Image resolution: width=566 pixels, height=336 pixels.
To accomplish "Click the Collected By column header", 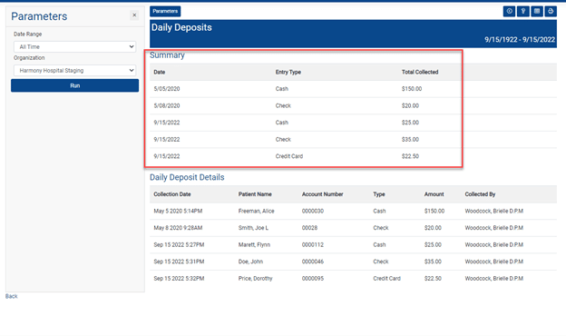I will click(480, 194).
